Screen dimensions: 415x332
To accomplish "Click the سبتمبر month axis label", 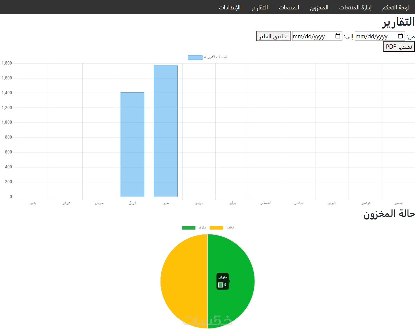I will coord(299,203).
